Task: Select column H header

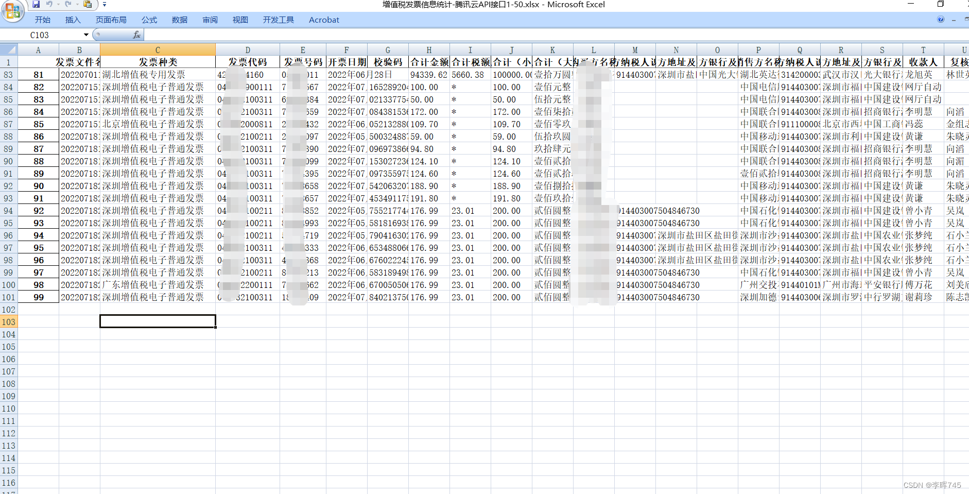Action: point(429,50)
